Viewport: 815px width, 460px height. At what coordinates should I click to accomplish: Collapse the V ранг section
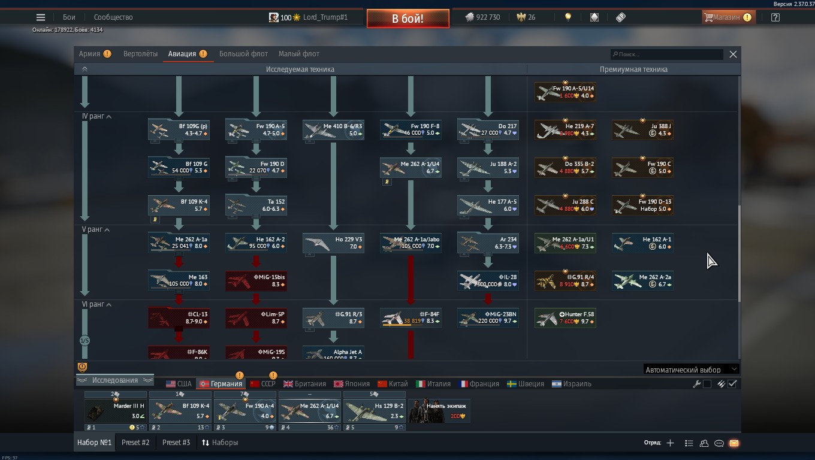[x=96, y=229]
